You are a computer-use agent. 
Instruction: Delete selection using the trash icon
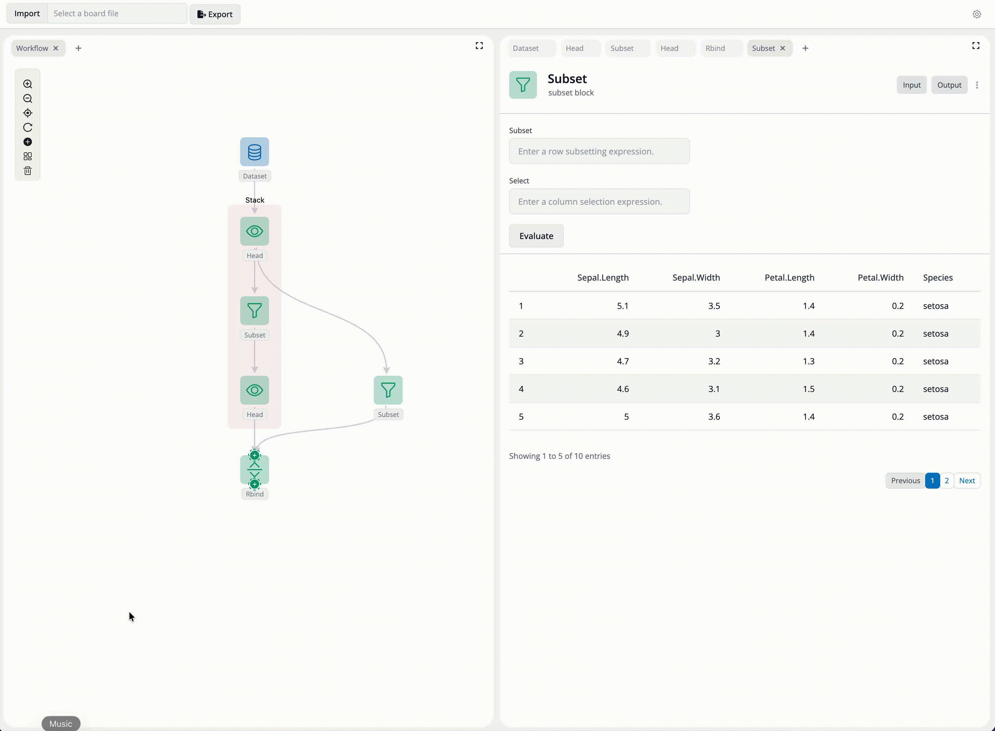(x=27, y=170)
